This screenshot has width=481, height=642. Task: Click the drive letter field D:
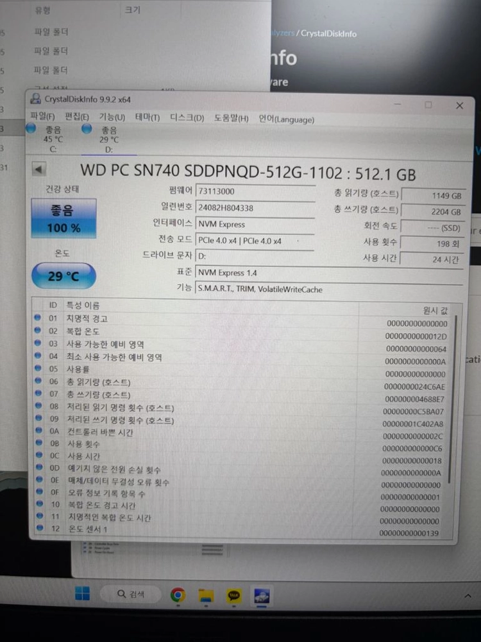(255, 256)
